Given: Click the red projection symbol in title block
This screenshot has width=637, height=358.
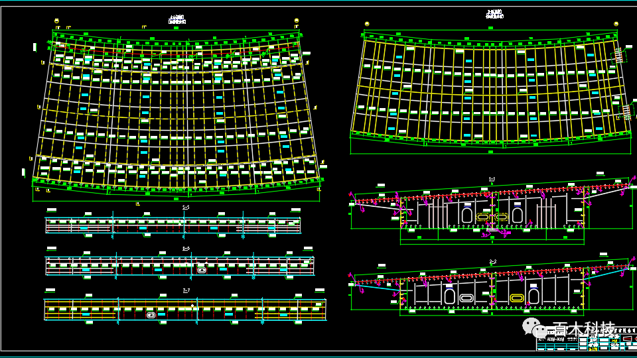Looking at the screenshot, I should pos(626,339).
